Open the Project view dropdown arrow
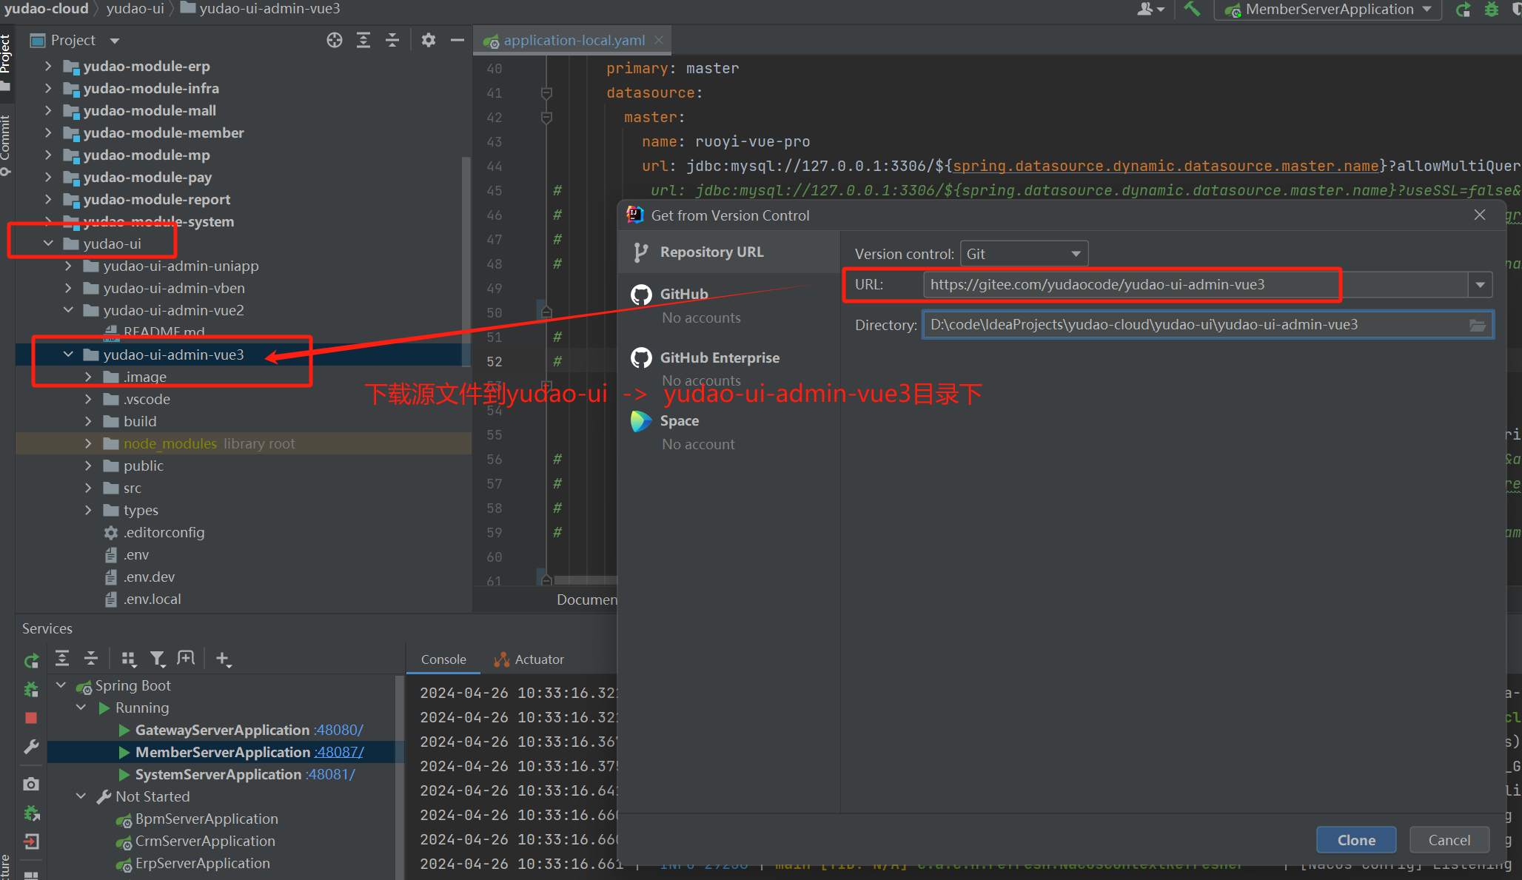This screenshot has height=880, width=1522. click(x=114, y=41)
